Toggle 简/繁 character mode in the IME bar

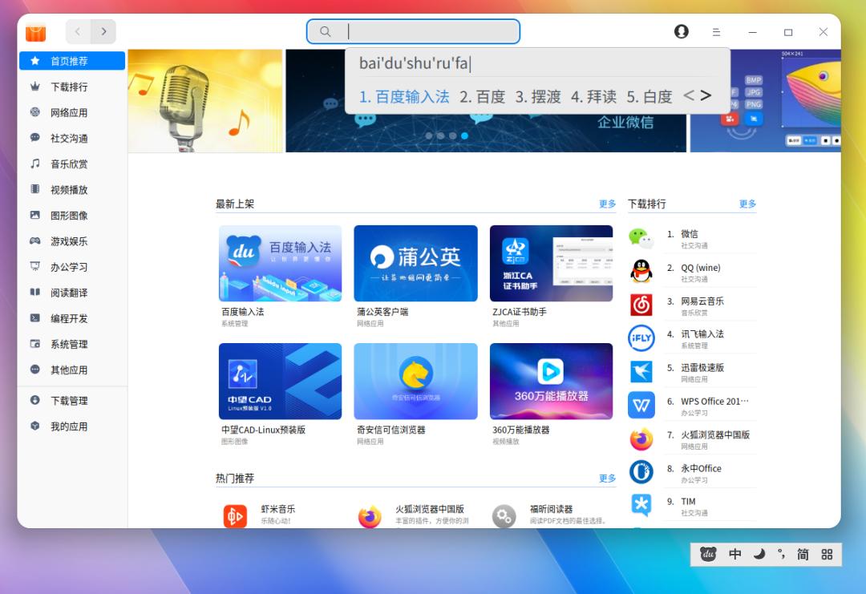[803, 554]
